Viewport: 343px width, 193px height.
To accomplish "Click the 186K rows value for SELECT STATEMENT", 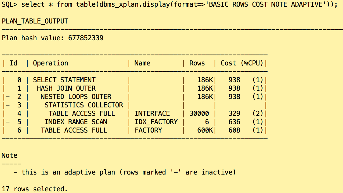I will click(x=205, y=80).
